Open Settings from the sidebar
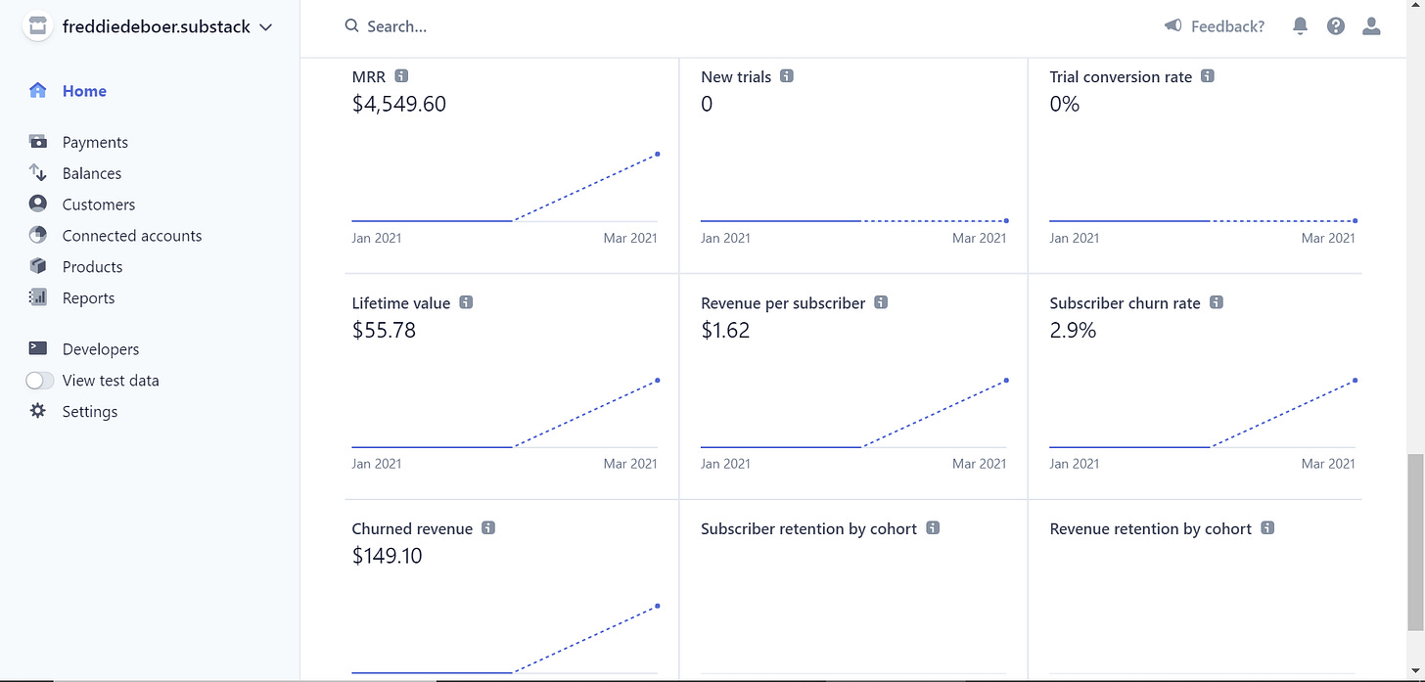 (89, 412)
